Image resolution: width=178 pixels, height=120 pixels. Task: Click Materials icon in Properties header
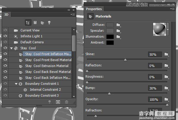pos(90,17)
